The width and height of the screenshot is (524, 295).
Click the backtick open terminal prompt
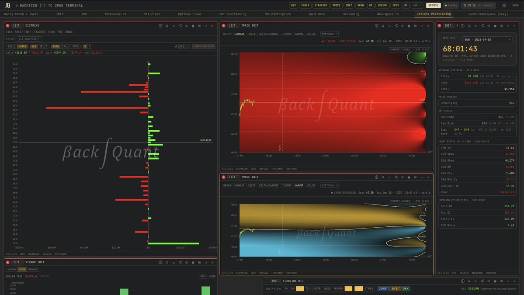(x=49, y=5)
